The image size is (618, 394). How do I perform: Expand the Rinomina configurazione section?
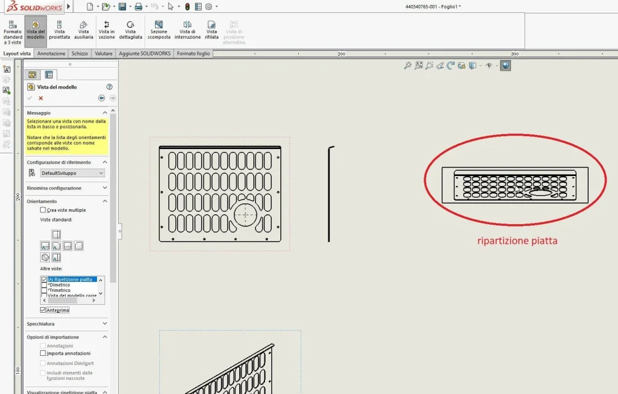click(67, 188)
